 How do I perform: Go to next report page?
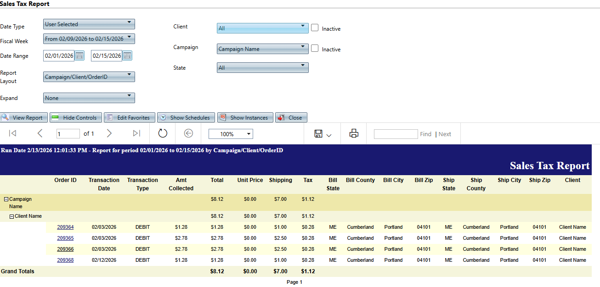point(109,133)
